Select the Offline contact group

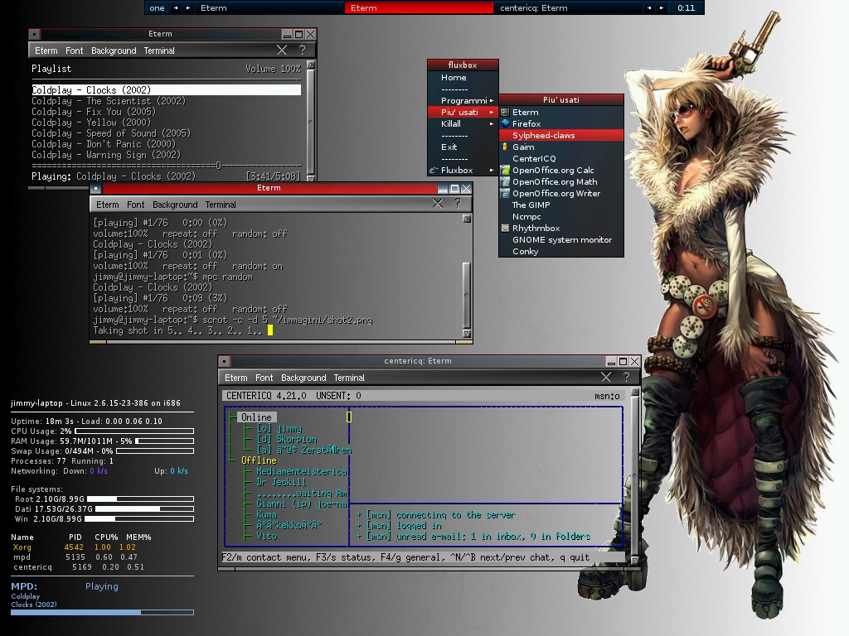(259, 460)
